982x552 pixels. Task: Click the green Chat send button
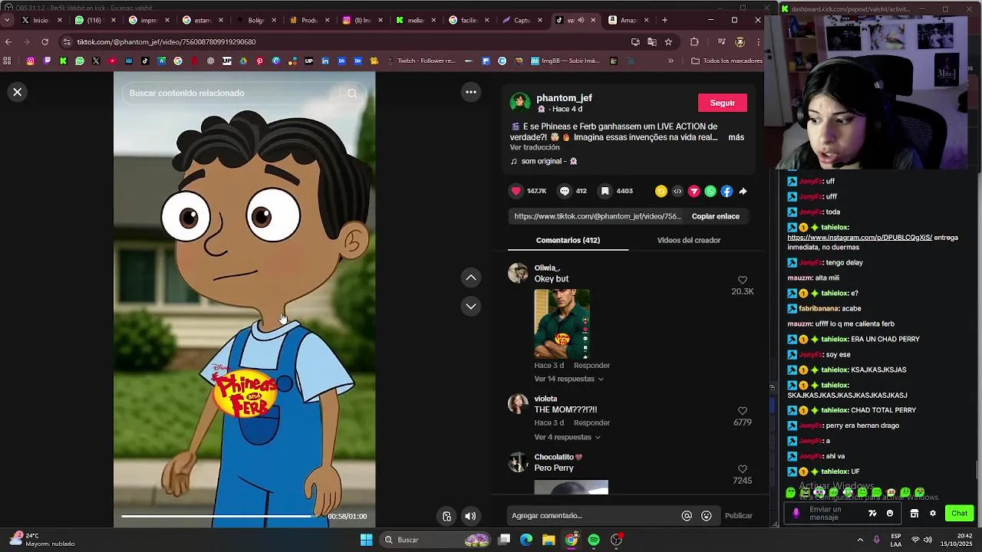959,513
